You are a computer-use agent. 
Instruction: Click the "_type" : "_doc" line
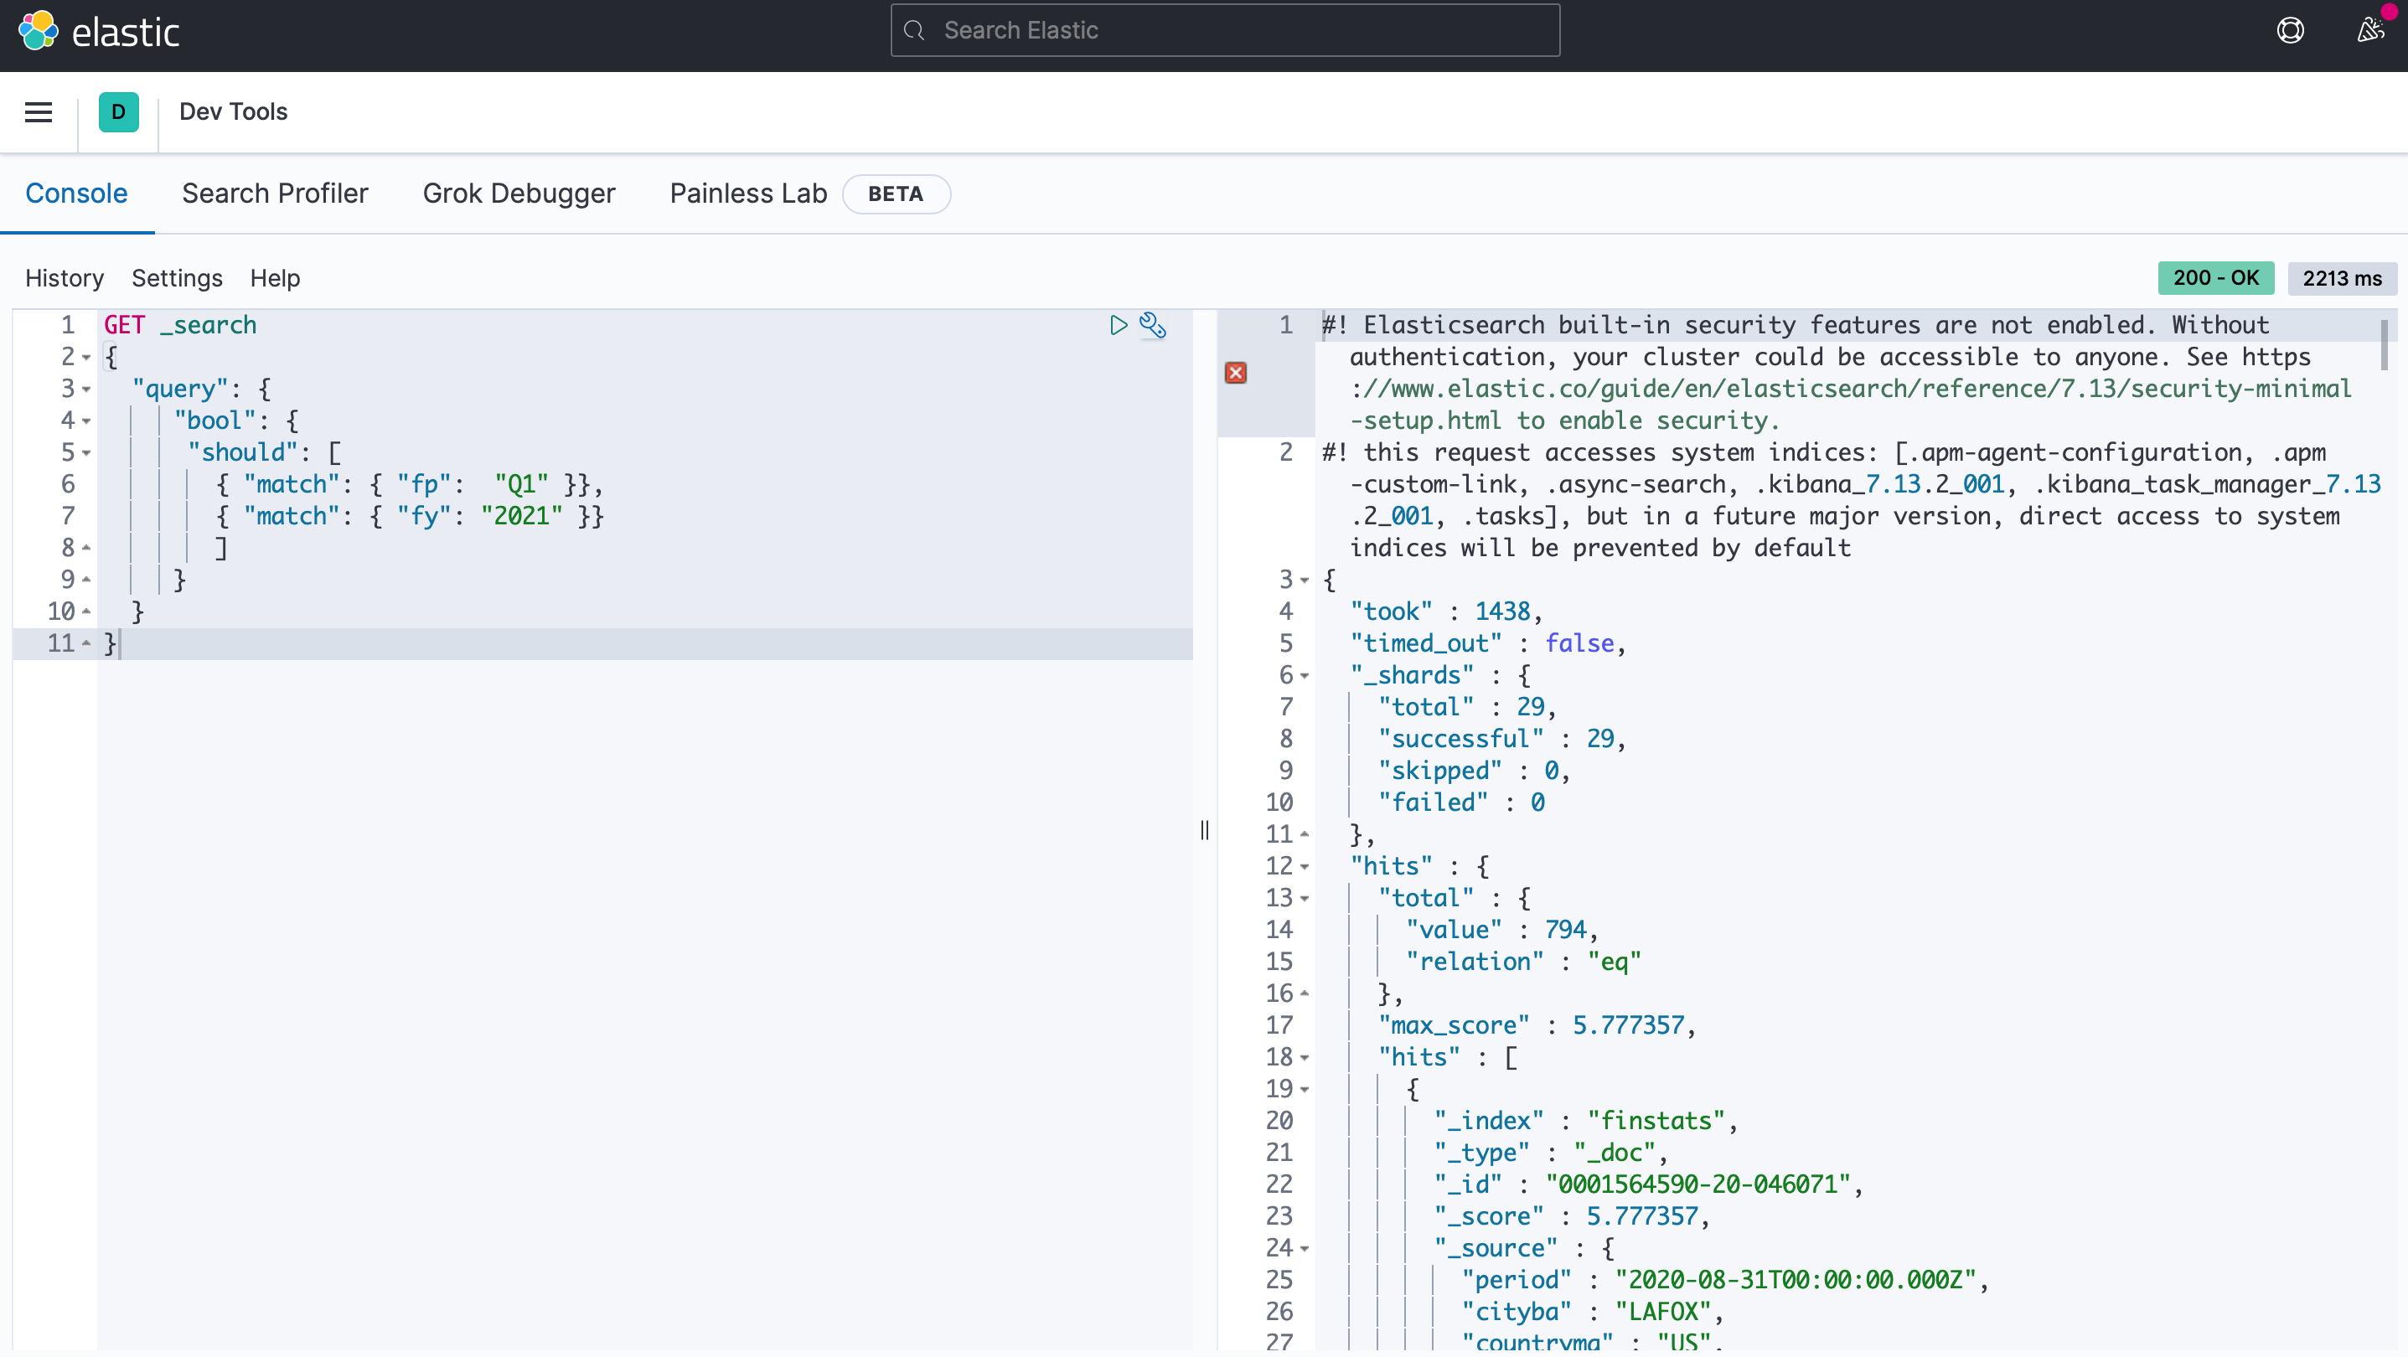[1551, 1153]
